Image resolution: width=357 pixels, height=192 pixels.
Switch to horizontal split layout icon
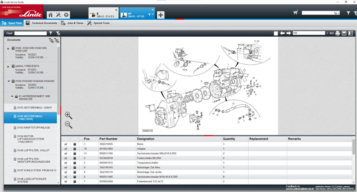click(344, 33)
